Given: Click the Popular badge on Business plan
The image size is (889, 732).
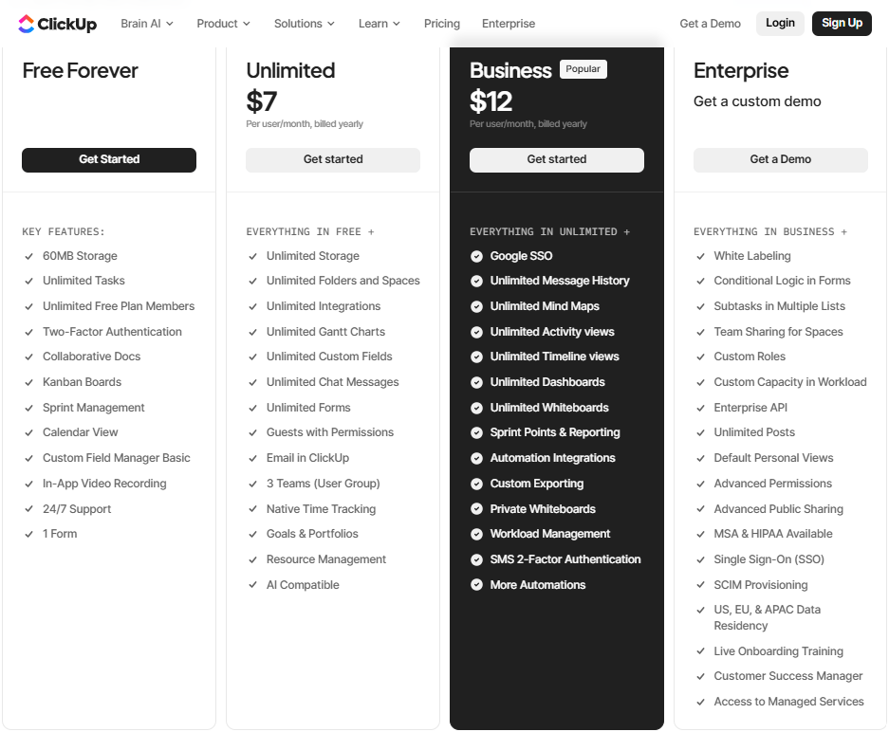Looking at the screenshot, I should [583, 68].
